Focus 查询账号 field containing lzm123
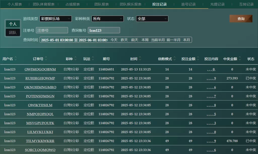Image resolution: width=258 pixels, height=154 pixels. (x=104, y=30)
